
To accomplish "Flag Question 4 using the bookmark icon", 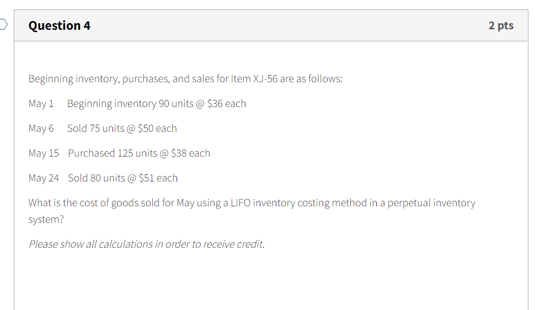I will (x=3, y=24).
